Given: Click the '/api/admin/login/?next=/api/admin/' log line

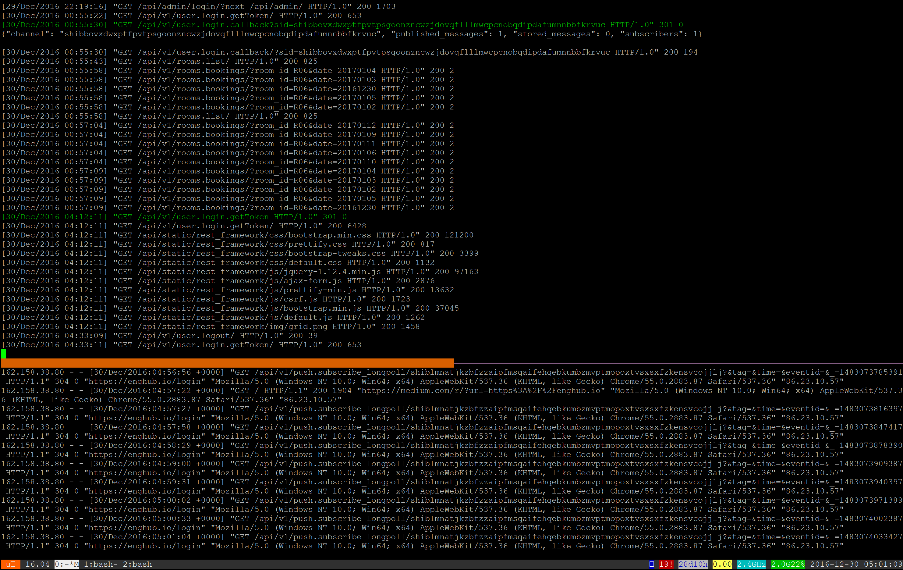Looking at the screenshot, I should [x=198, y=6].
